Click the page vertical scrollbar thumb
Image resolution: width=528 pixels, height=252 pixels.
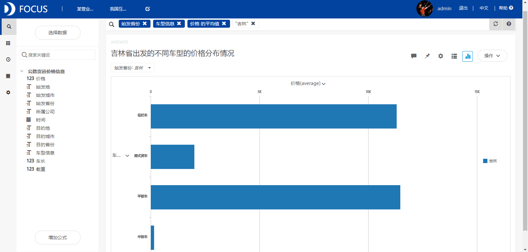click(525, 120)
